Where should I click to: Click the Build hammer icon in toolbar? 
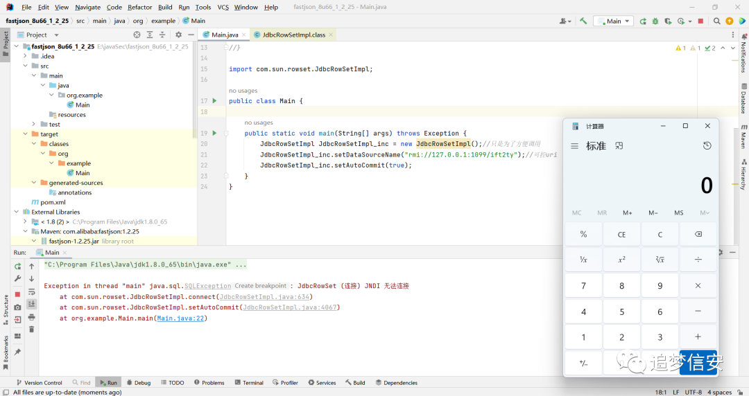[583, 21]
